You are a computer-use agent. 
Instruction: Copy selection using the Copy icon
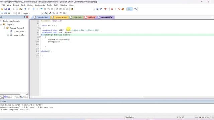click(17, 9)
